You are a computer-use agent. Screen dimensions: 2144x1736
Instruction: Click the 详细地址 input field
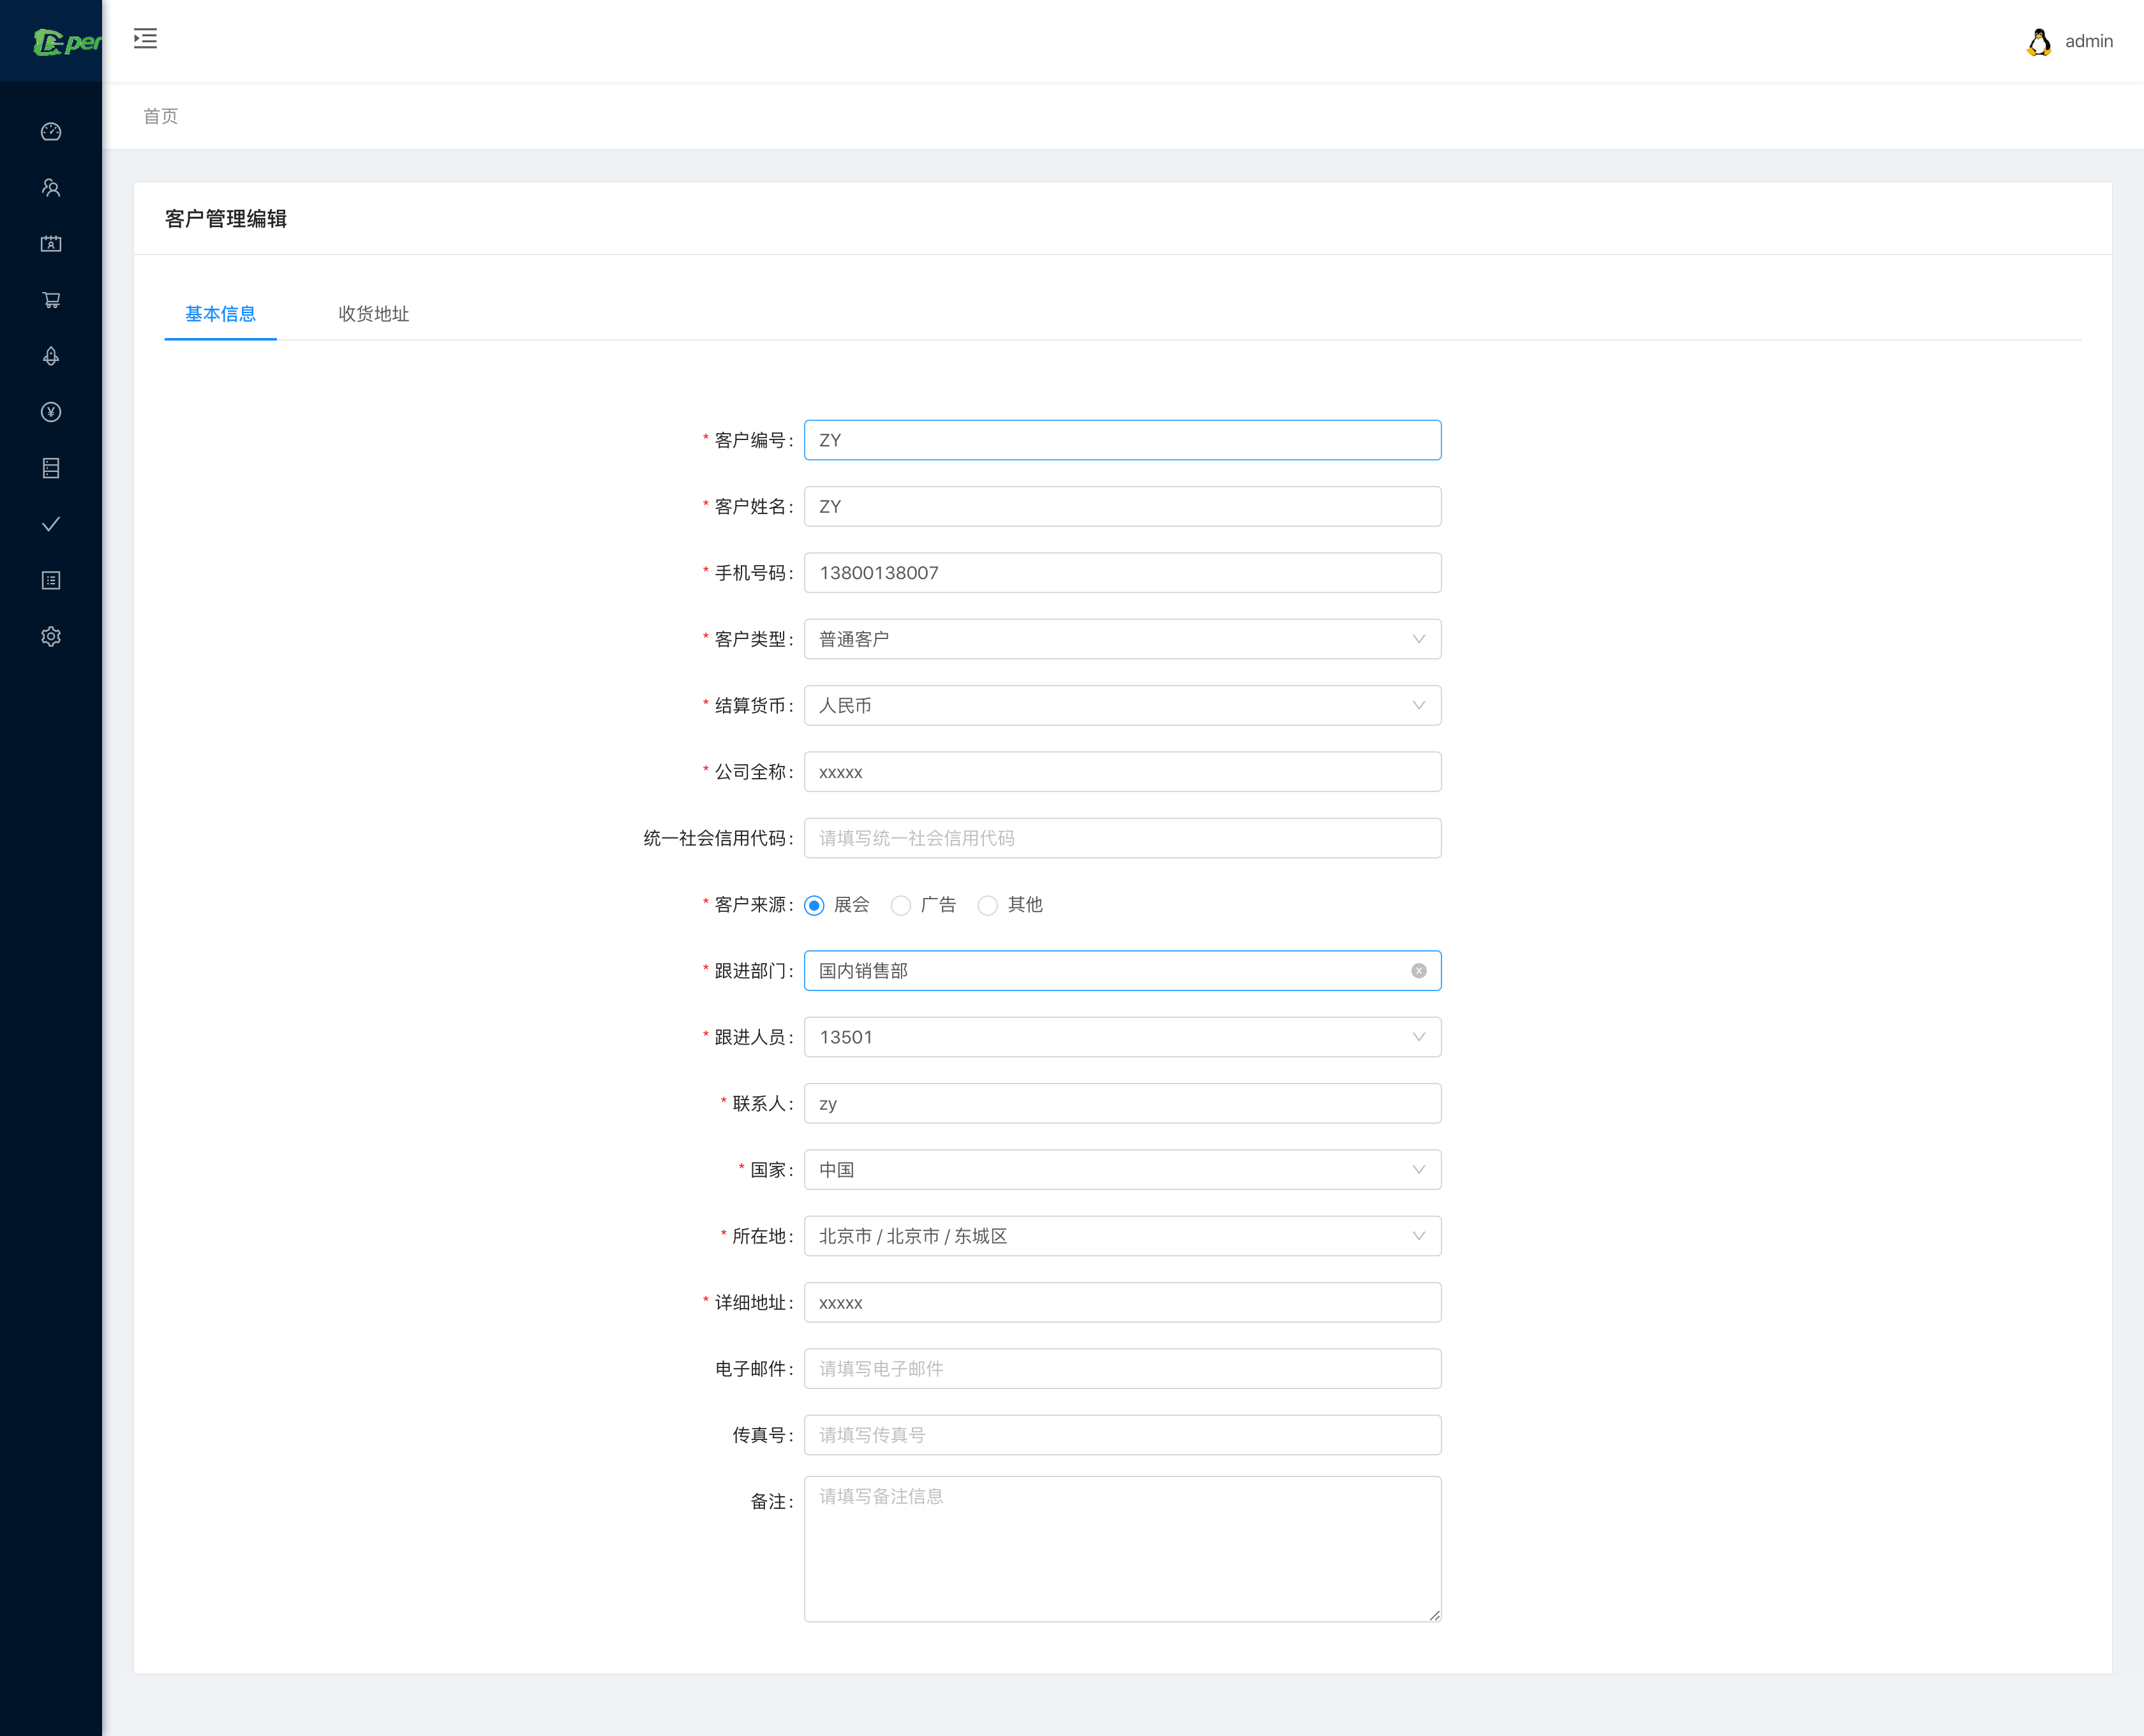click(x=1122, y=1303)
